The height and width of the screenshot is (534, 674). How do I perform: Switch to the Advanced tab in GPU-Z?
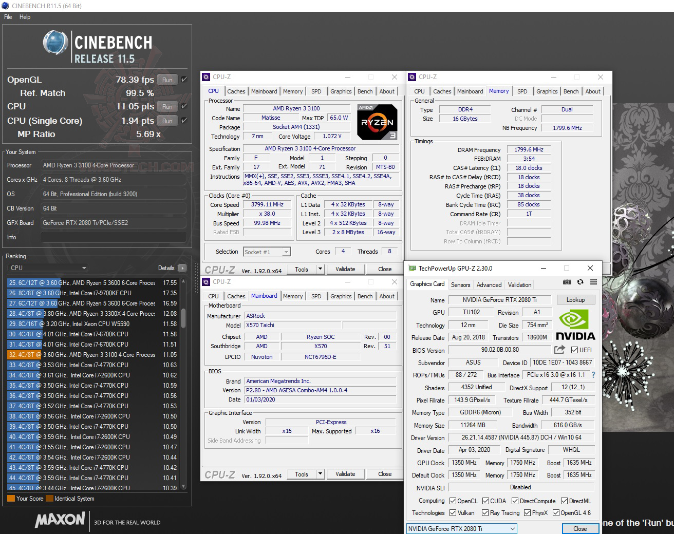coord(489,285)
